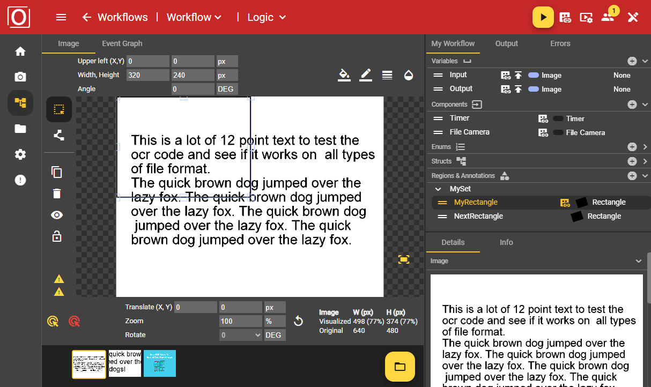
Task: Open the Errors tab
Action: click(x=560, y=43)
